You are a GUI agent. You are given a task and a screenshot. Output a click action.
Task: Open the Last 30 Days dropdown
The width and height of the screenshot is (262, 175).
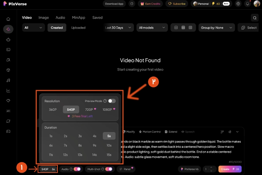tap(118, 28)
